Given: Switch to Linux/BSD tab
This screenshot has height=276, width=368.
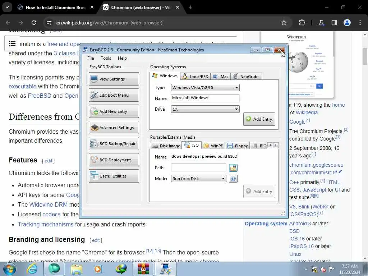Looking at the screenshot, I should [x=195, y=77].
